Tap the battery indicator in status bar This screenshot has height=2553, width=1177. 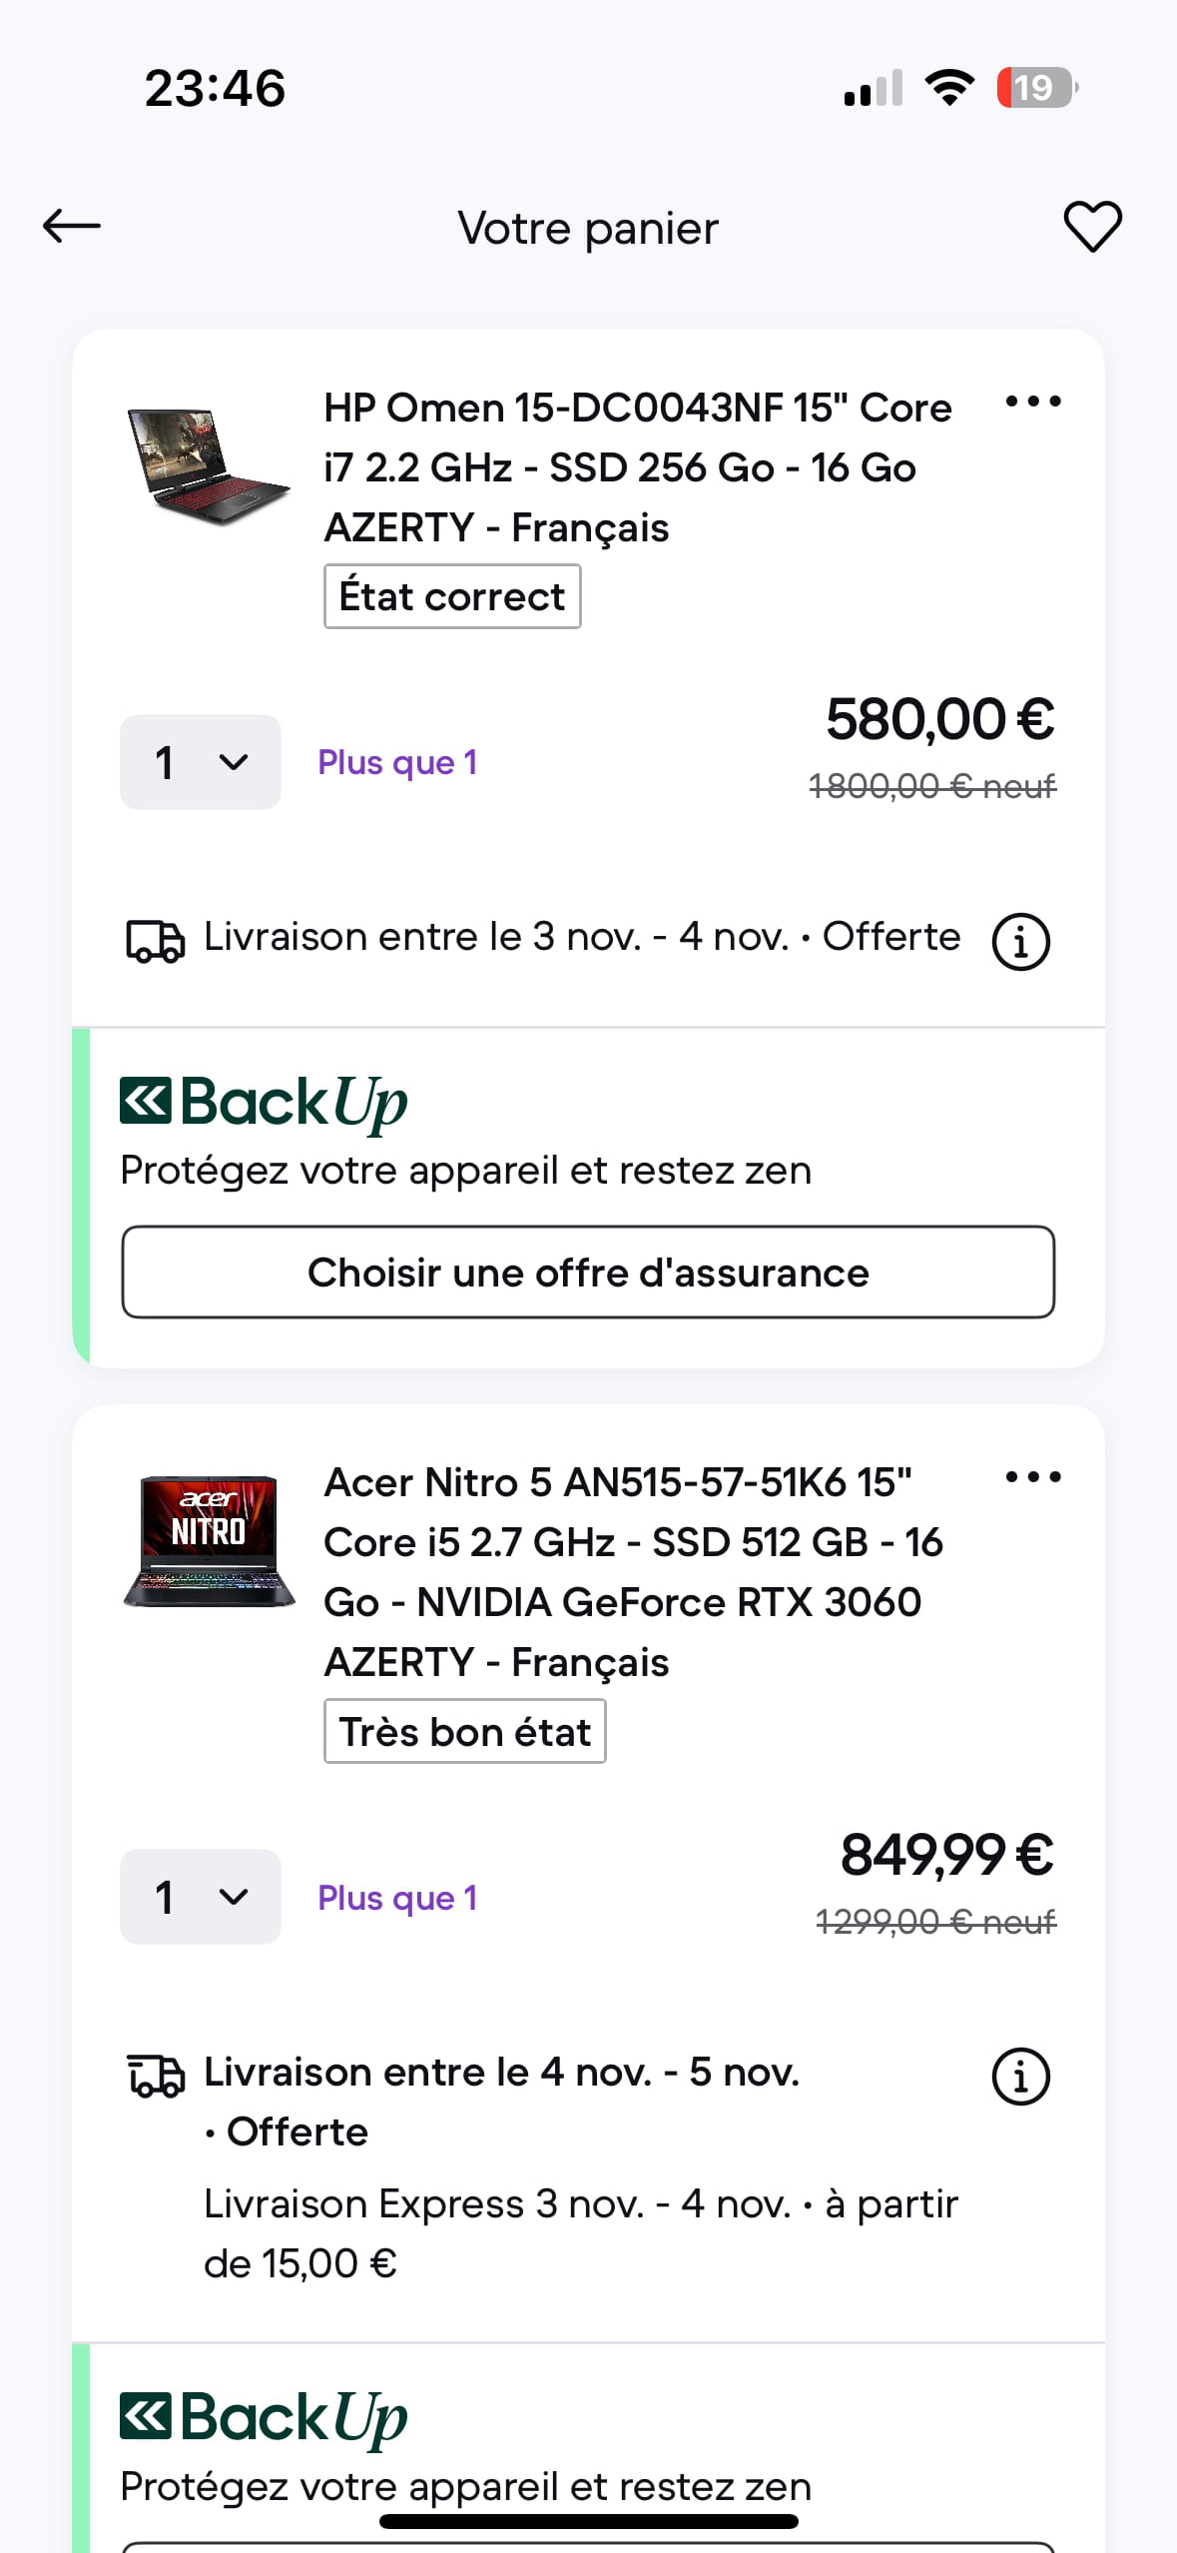[1036, 88]
